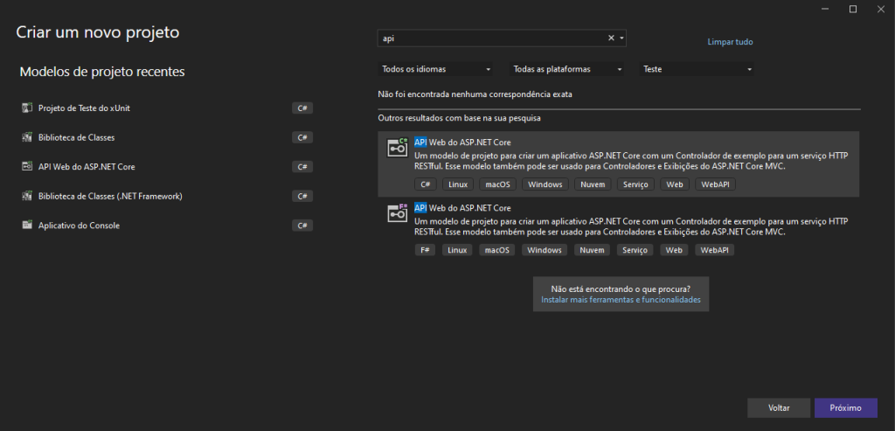Open the Teste project type dropdown
The image size is (895, 431).
697,69
